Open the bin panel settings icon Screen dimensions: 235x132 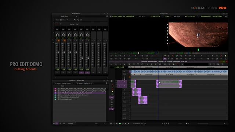tap(107, 83)
